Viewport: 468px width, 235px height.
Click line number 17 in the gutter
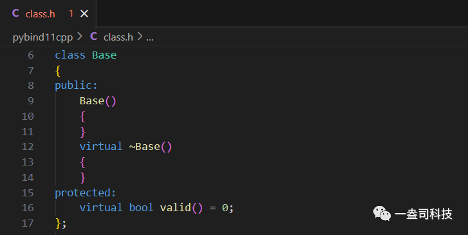(x=28, y=223)
